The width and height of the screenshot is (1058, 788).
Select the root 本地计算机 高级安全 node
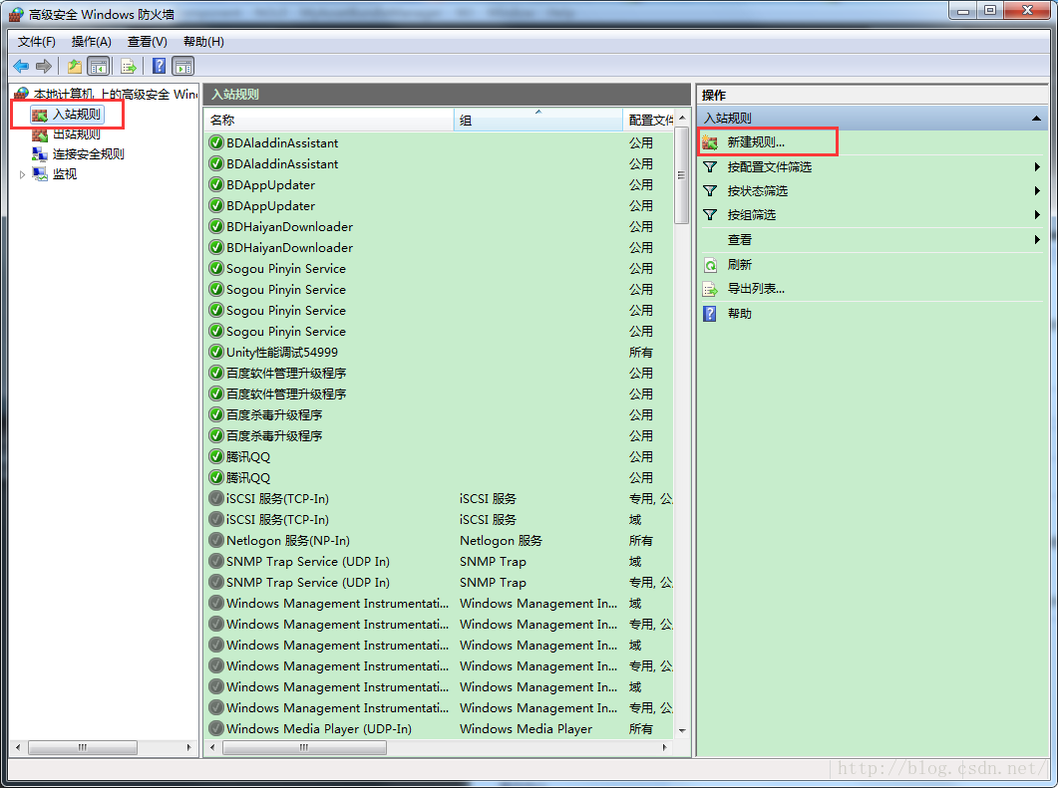click(115, 95)
